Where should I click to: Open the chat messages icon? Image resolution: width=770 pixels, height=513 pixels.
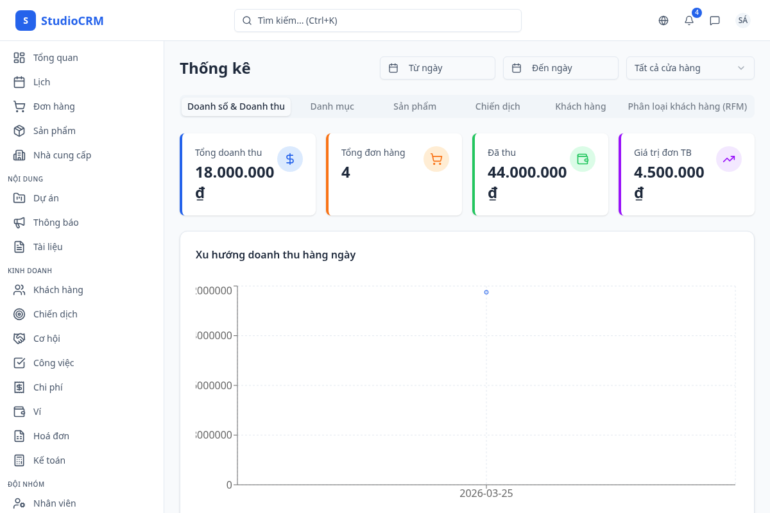coord(715,21)
